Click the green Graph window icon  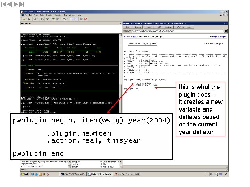(x=53, y=19)
